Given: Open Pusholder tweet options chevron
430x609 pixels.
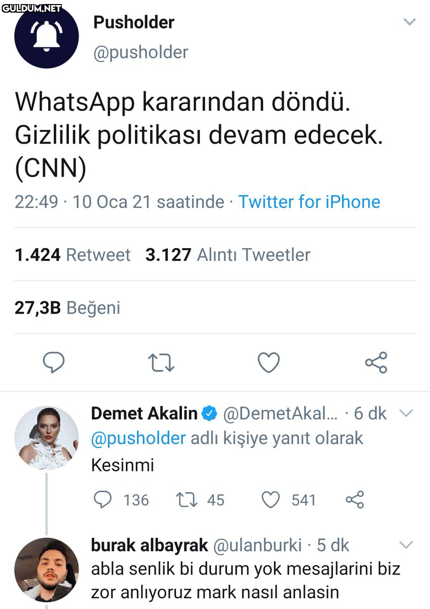Looking at the screenshot, I should [409, 22].
